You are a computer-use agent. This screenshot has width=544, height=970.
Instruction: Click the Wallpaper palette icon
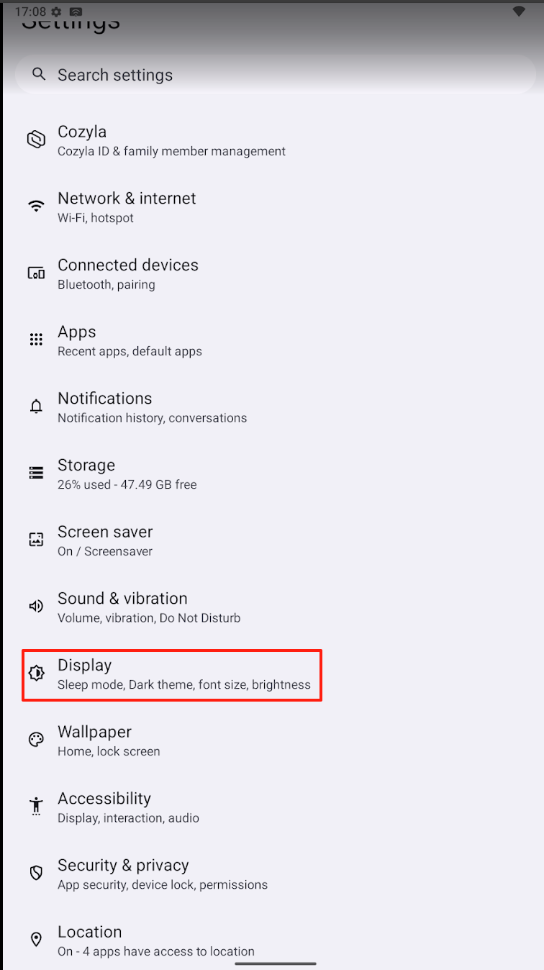[36, 740]
